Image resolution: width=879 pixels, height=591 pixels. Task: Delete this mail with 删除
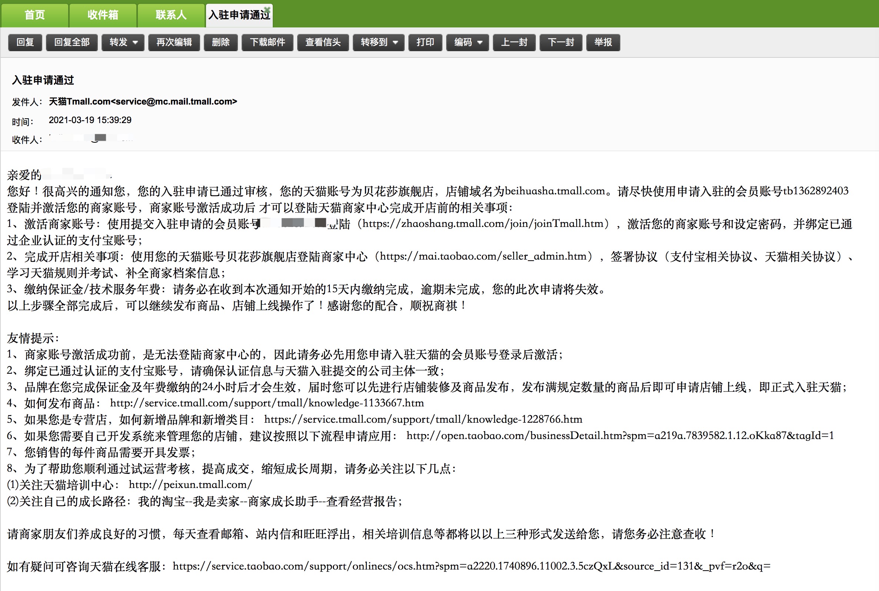coord(221,42)
